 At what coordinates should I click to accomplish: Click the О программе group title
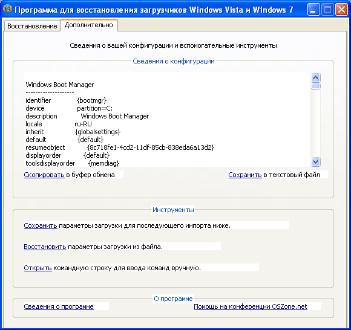[x=173, y=299]
